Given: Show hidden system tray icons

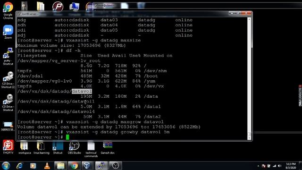Looking at the screenshot, I should click(258, 166).
